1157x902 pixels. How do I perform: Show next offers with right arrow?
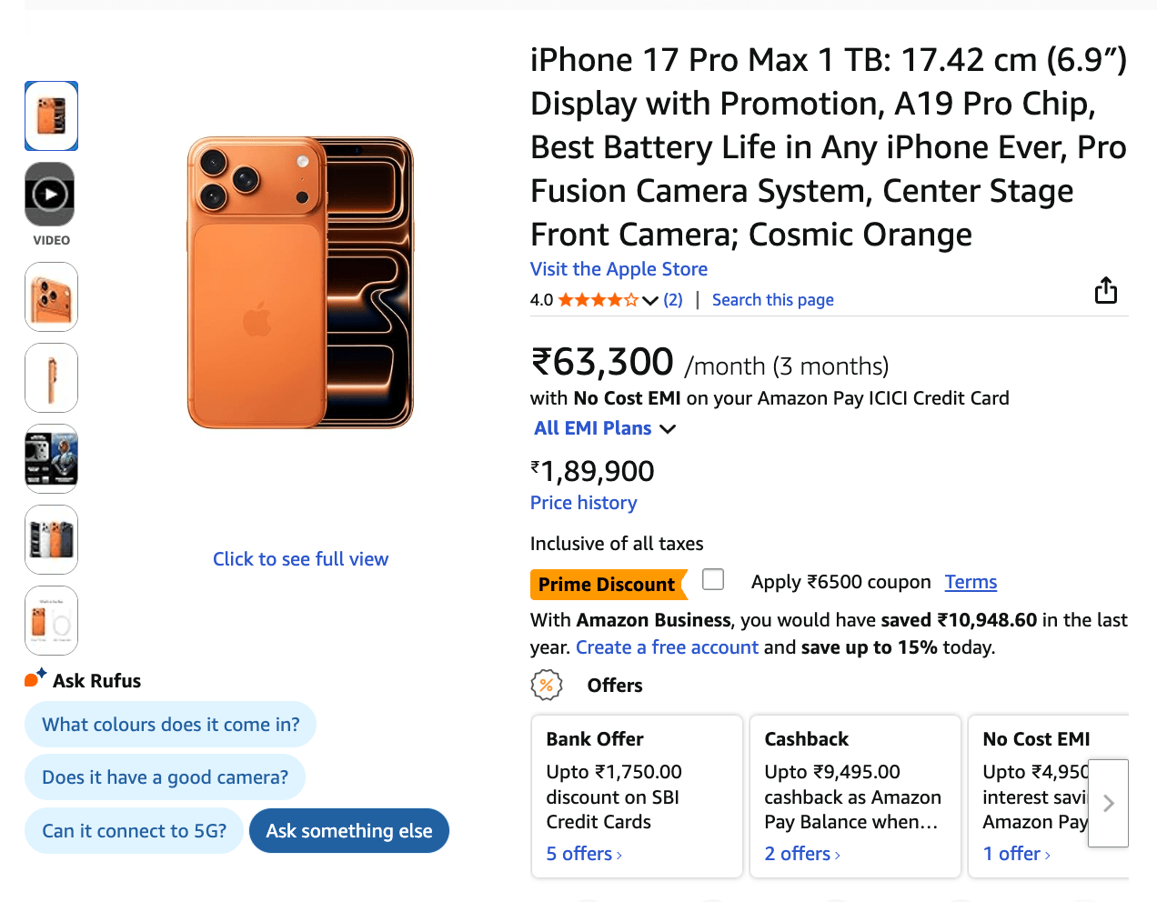click(x=1108, y=803)
